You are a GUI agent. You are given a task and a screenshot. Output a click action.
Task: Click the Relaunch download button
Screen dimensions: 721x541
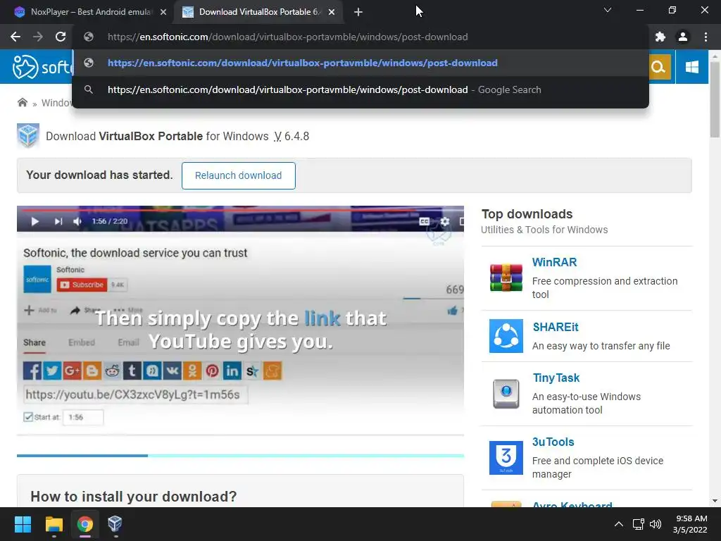coord(238,175)
